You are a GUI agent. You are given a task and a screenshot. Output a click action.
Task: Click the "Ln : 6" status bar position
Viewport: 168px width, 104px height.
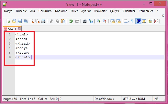click(31, 99)
